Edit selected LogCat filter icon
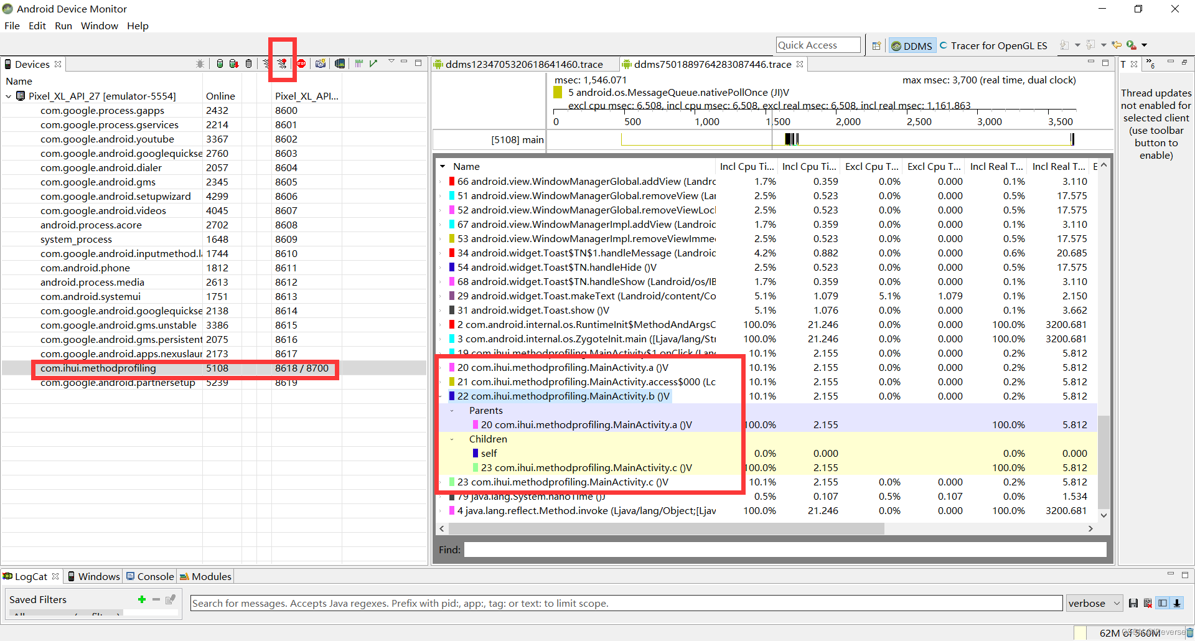1195x641 pixels. [x=171, y=599]
